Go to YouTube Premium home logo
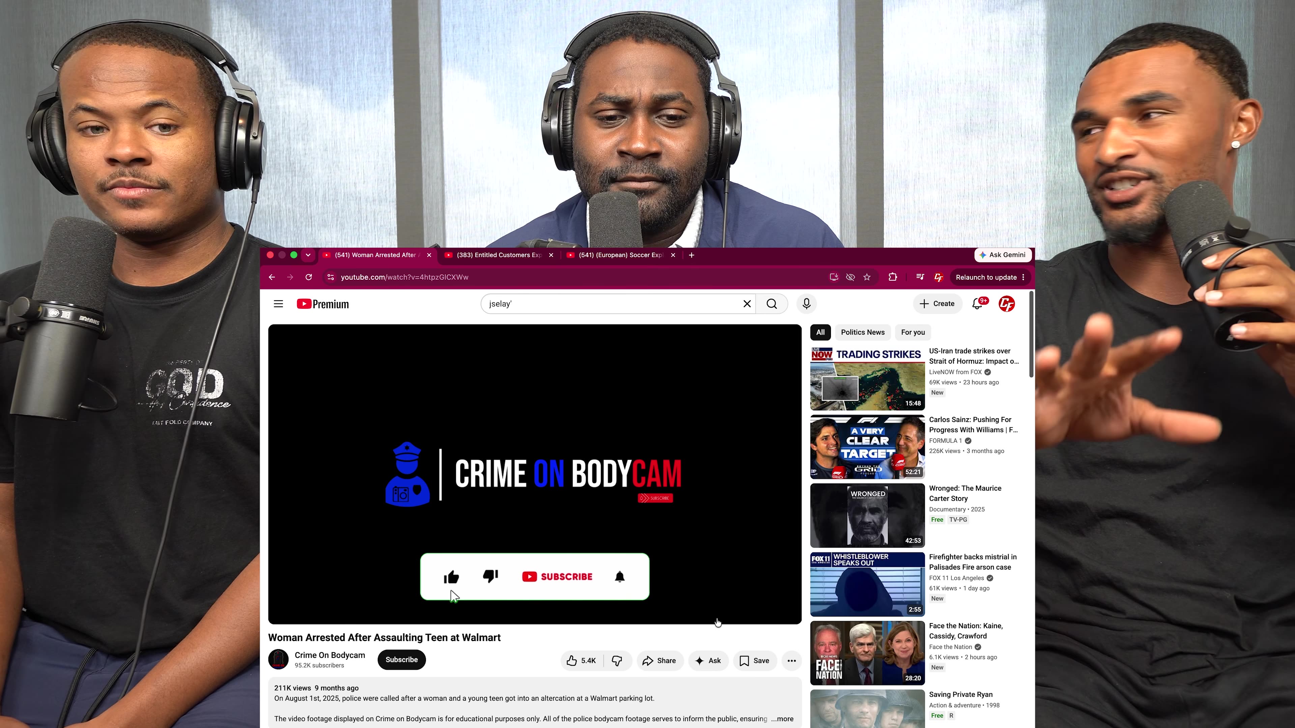Screen dimensions: 1295x728 tap(323, 304)
